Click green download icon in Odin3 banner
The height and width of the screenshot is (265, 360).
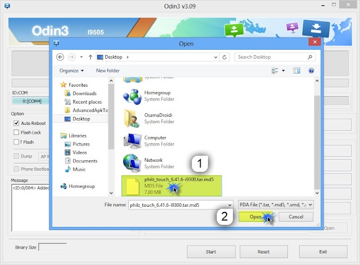(x=234, y=30)
